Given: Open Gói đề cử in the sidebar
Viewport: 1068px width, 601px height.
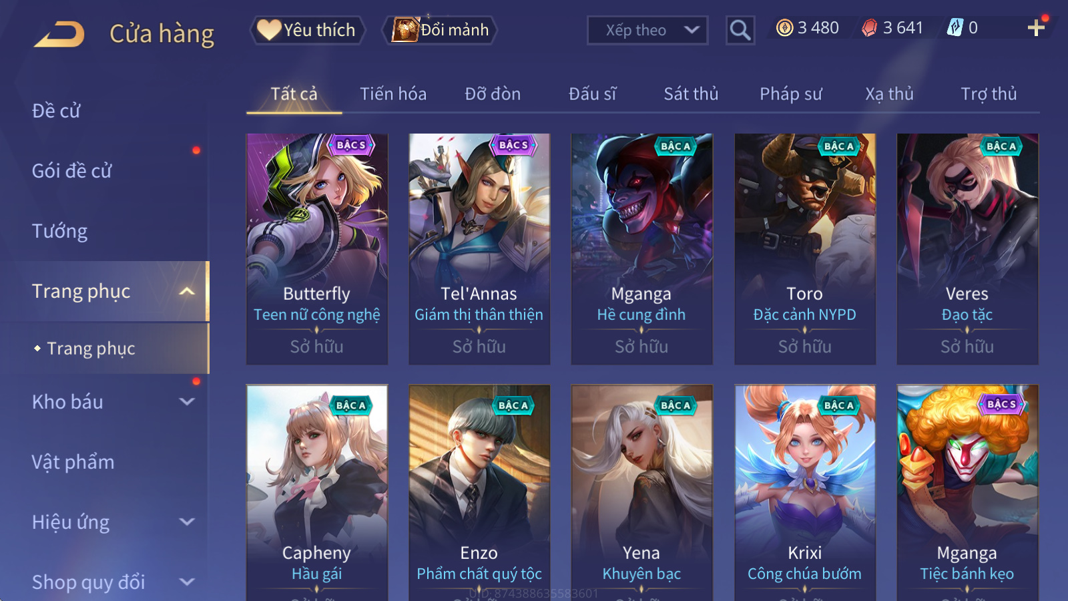Looking at the screenshot, I should [x=71, y=171].
